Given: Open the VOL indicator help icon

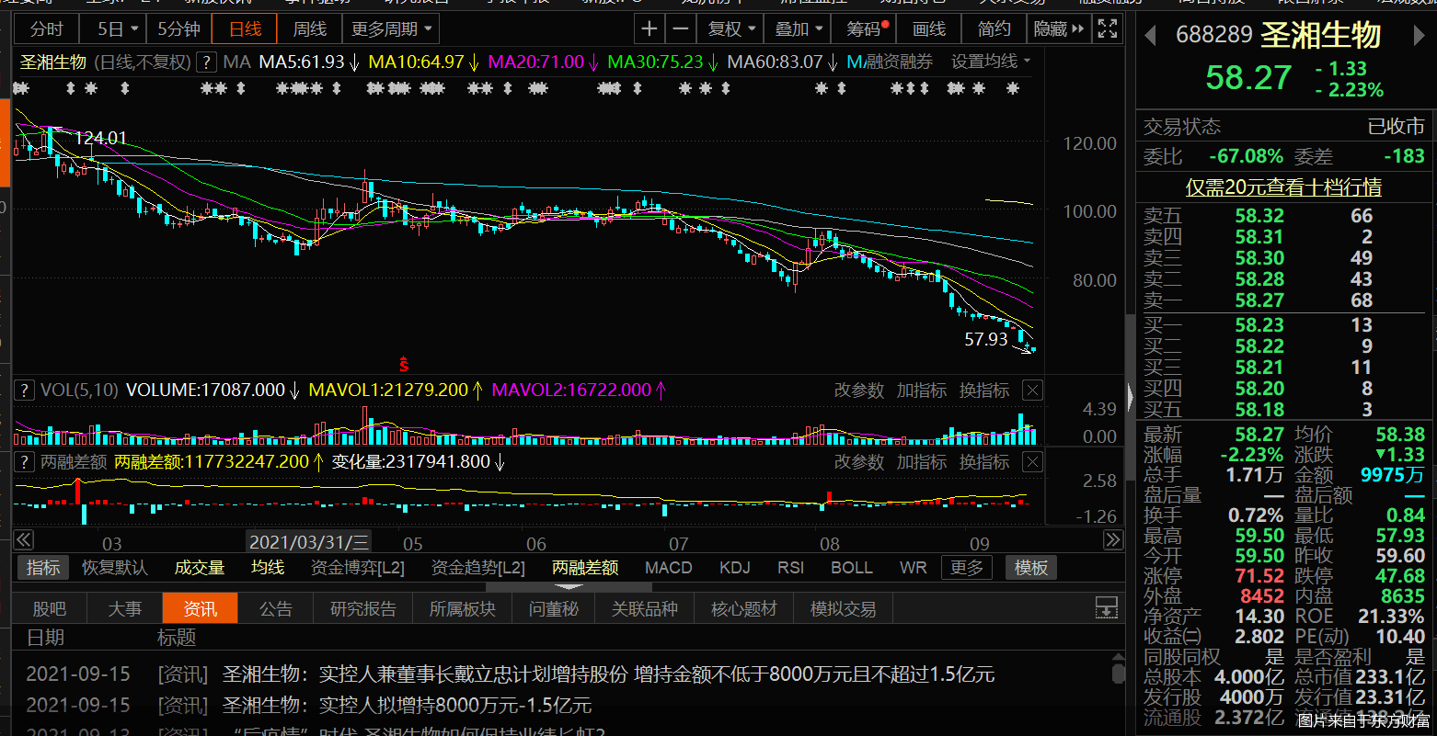Looking at the screenshot, I should (25, 391).
